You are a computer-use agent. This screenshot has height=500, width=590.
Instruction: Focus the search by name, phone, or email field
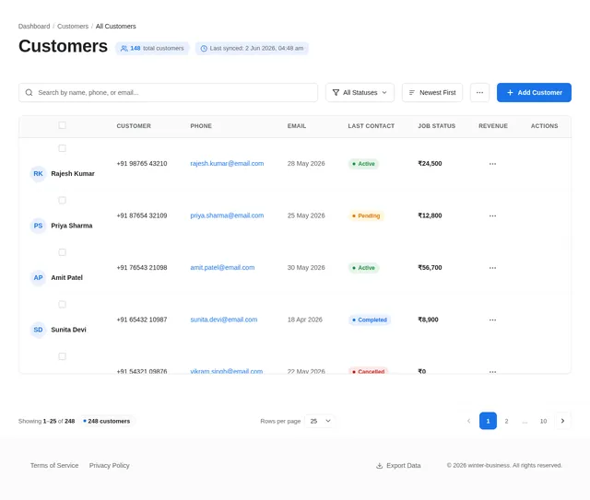168,92
